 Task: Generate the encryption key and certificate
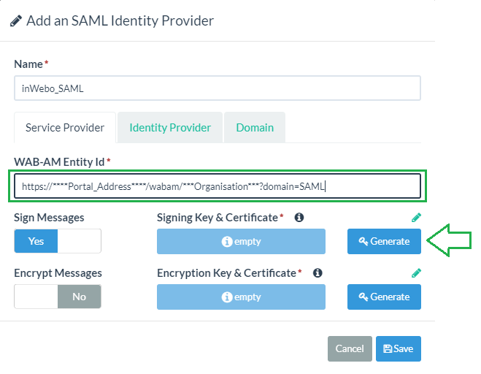[x=384, y=297]
